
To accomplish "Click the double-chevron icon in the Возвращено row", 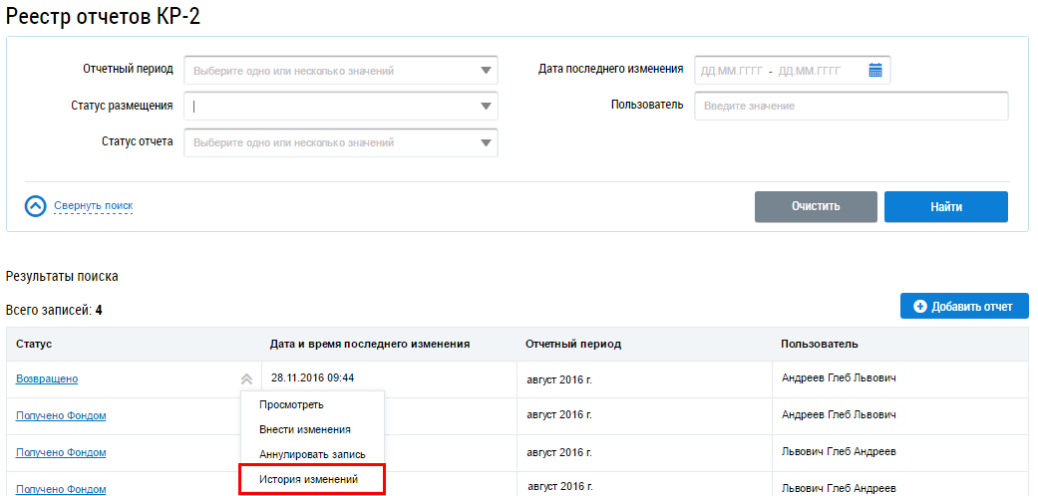I will click(246, 378).
